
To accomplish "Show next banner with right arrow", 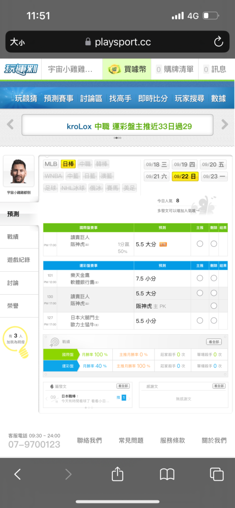I will click(x=225, y=124).
